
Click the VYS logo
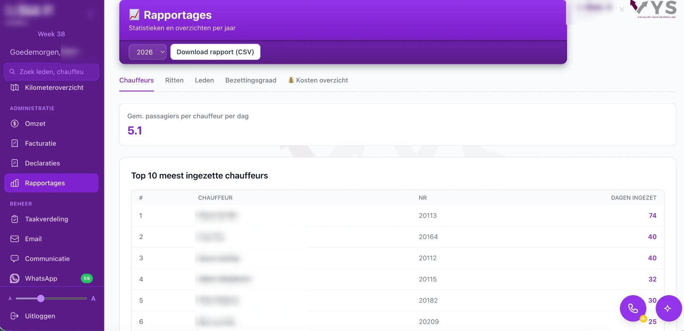(654, 9)
